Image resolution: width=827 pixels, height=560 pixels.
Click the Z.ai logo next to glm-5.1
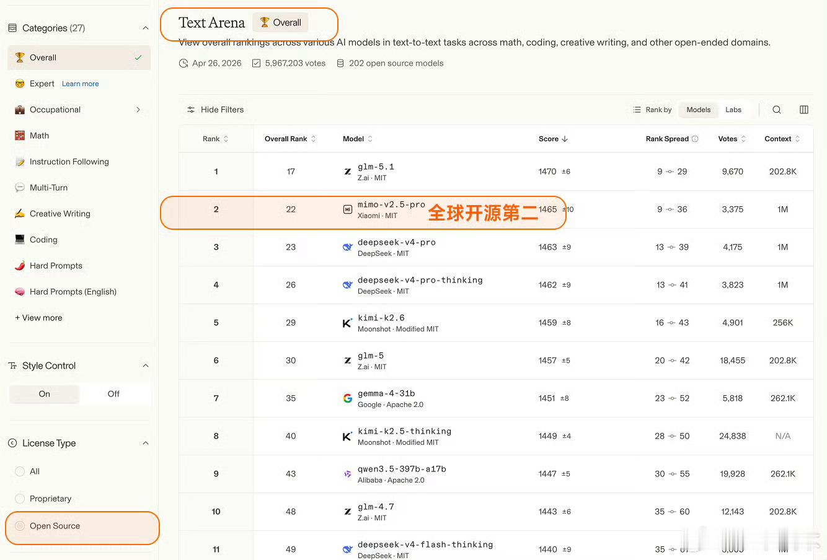point(348,172)
